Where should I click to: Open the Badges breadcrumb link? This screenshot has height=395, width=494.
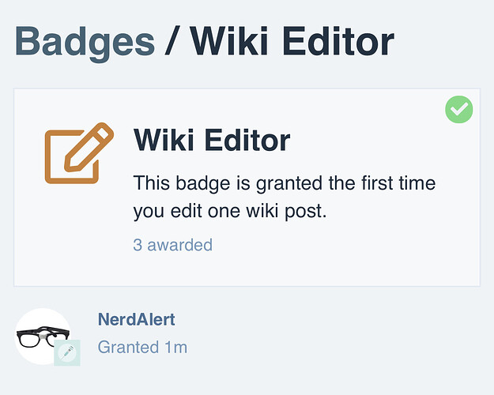tap(85, 43)
